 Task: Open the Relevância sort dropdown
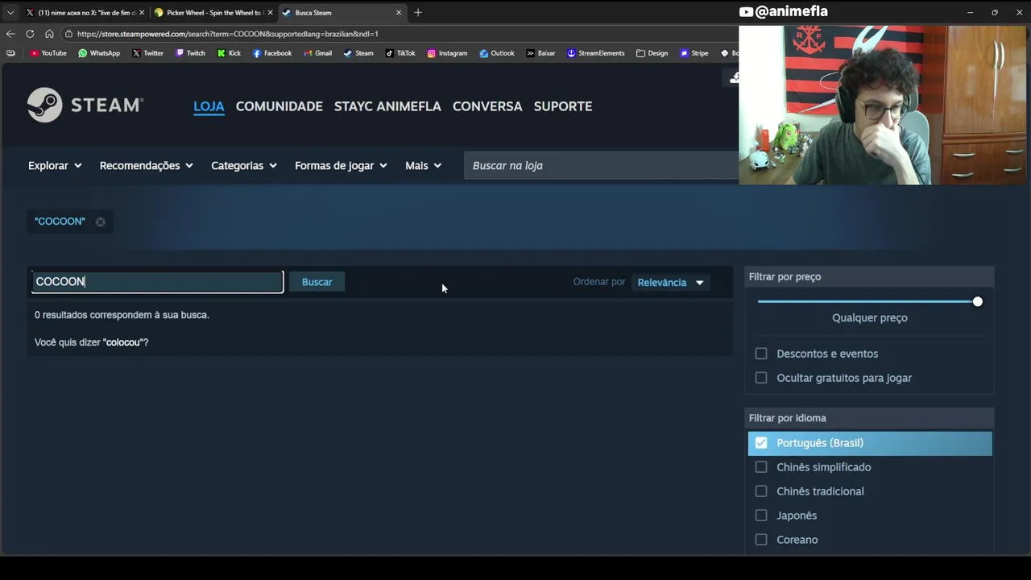tap(670, 282)
